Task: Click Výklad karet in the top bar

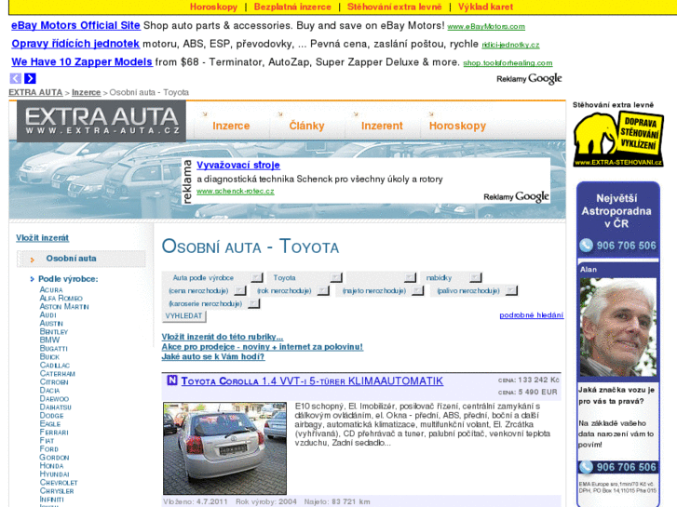Action: [485, 7]
